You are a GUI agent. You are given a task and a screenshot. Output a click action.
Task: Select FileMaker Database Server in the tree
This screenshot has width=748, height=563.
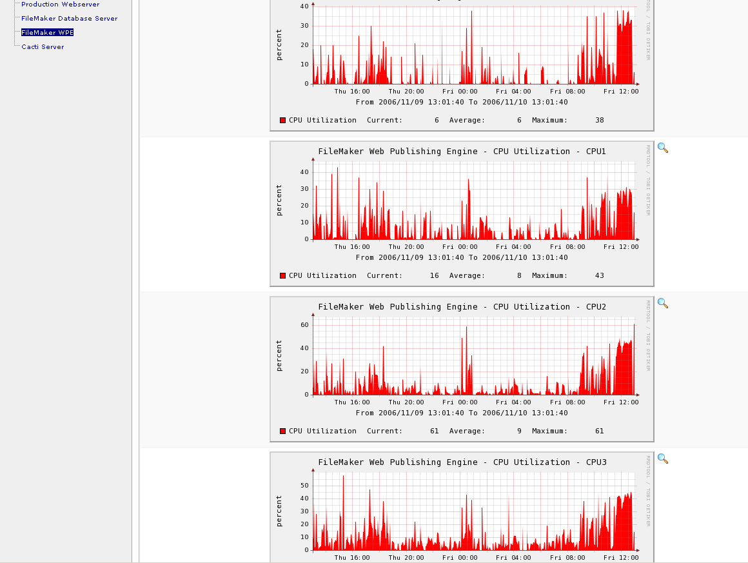[70, 19]
